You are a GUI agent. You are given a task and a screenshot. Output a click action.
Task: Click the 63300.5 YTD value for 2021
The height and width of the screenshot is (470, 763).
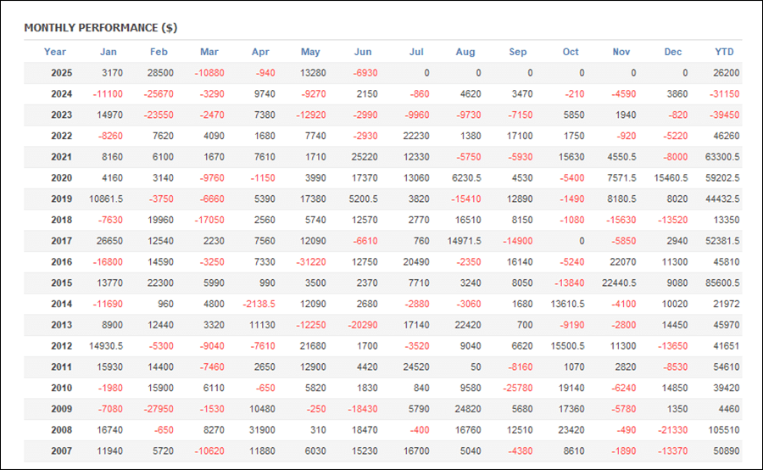tap(722, 157)
